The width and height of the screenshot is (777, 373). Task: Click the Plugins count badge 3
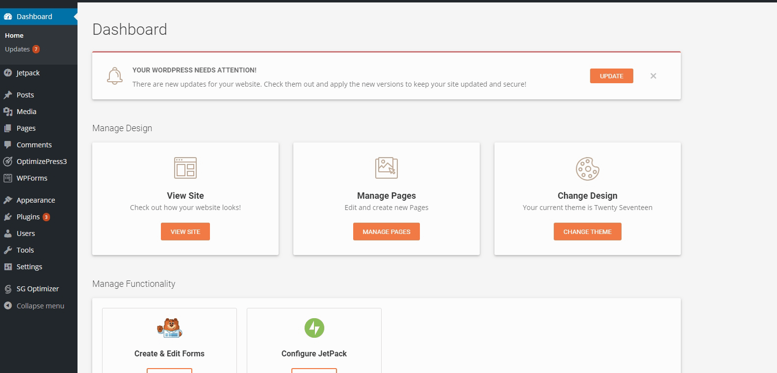click(x=46, y=217)
